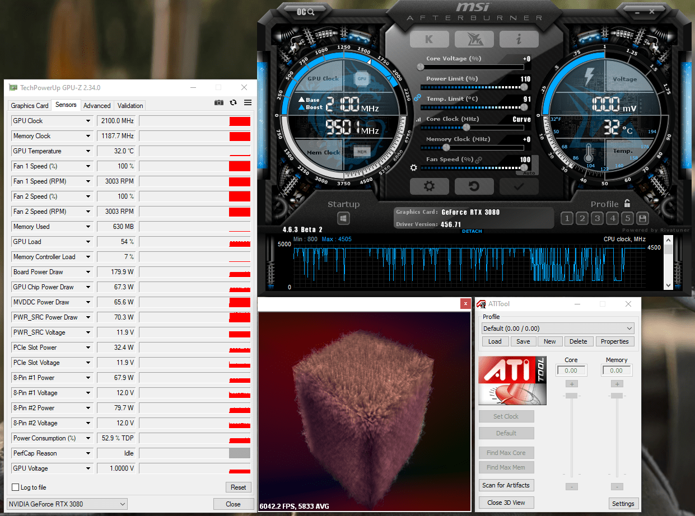Click Scan for Artifacts button
695x516 pixels.
506,485
